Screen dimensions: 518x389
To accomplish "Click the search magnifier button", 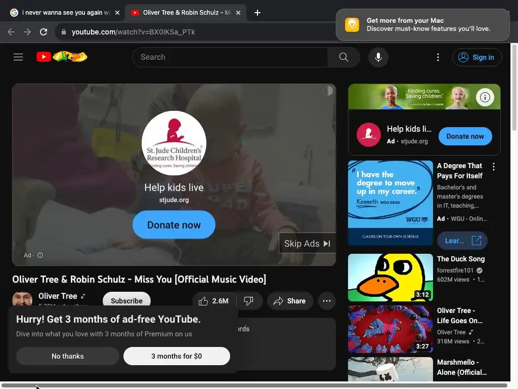I will [x=343, y=57].
